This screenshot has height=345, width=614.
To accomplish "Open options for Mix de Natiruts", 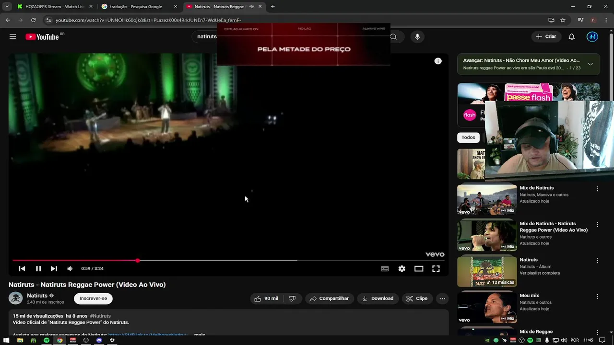I will tap(597, 189).
